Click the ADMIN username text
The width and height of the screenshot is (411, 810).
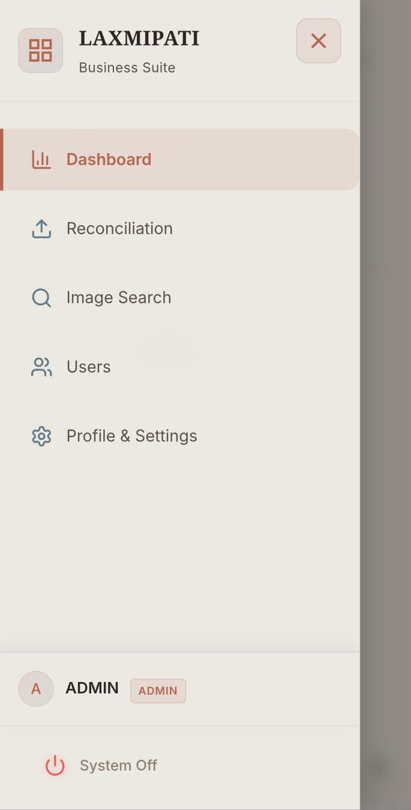point(92,689)
